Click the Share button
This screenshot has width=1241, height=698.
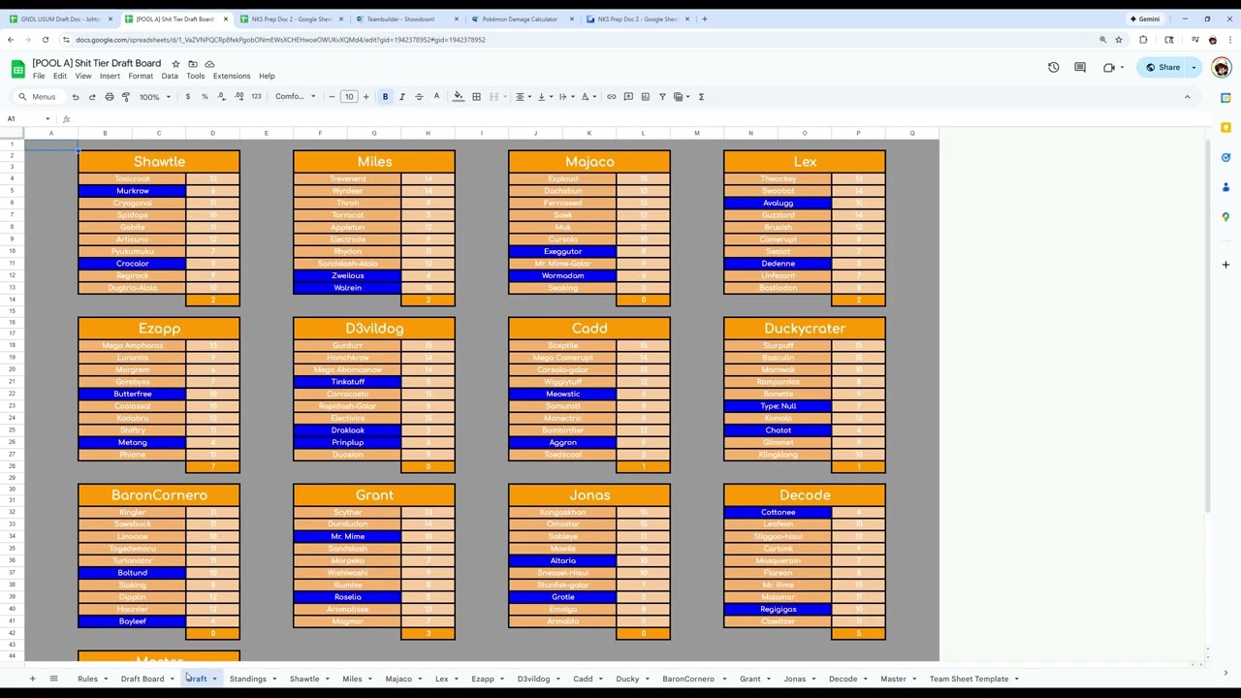point(1162,68)
